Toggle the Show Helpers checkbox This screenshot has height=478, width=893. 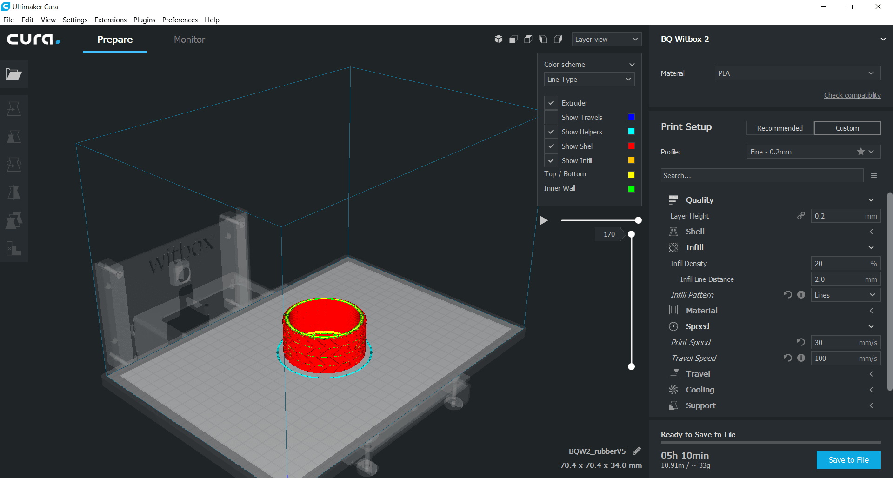coord(551,132)
